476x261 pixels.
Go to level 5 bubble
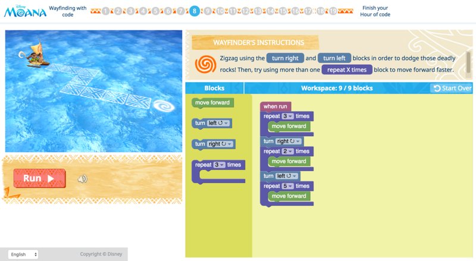155,11
